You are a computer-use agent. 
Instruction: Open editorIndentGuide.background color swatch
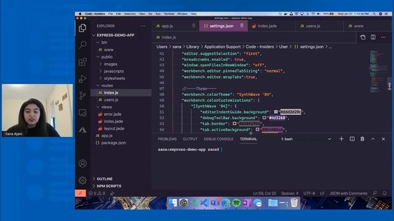click(x=276, y=112)
